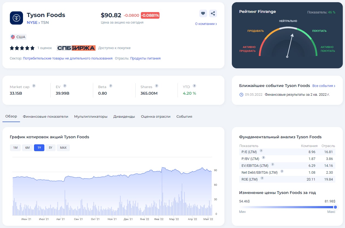Screen dimensions: 345x228
Task: Select the 1M chart period
Action: point(15,148)
